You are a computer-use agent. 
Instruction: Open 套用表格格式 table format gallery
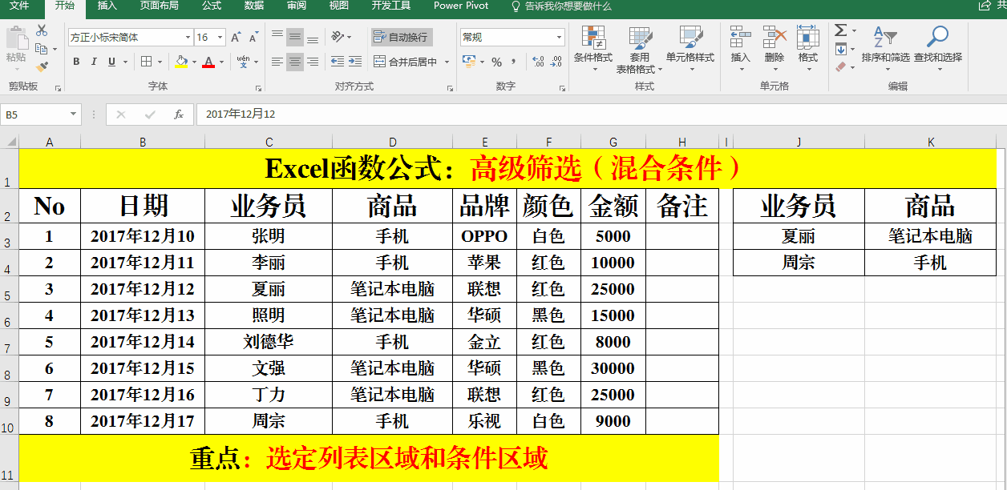click(639, 49)
